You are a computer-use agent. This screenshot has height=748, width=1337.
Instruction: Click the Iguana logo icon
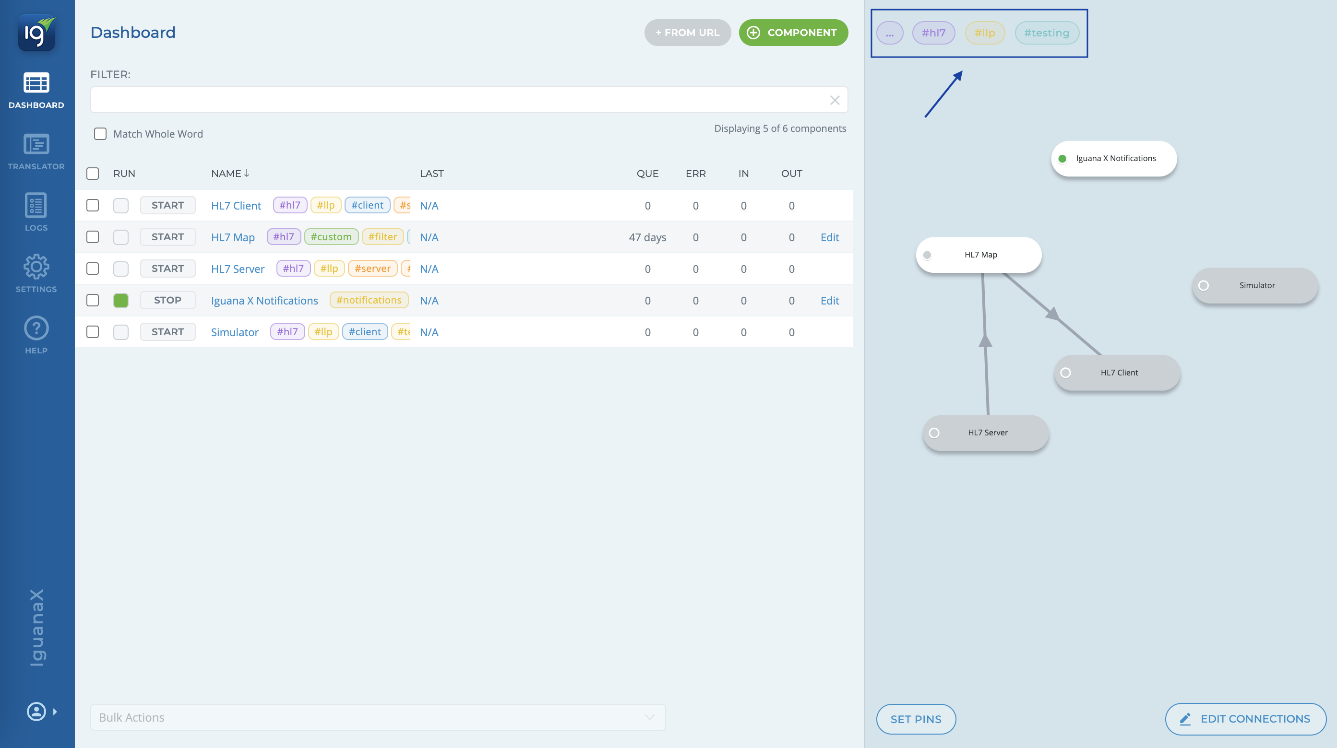click(36, 33)
